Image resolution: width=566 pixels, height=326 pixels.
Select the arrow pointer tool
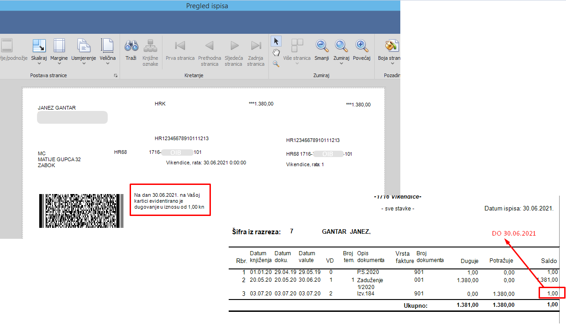pos(276,42)
